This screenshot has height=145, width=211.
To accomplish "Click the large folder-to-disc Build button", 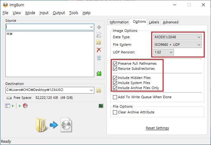I will [x=54, y=125].
